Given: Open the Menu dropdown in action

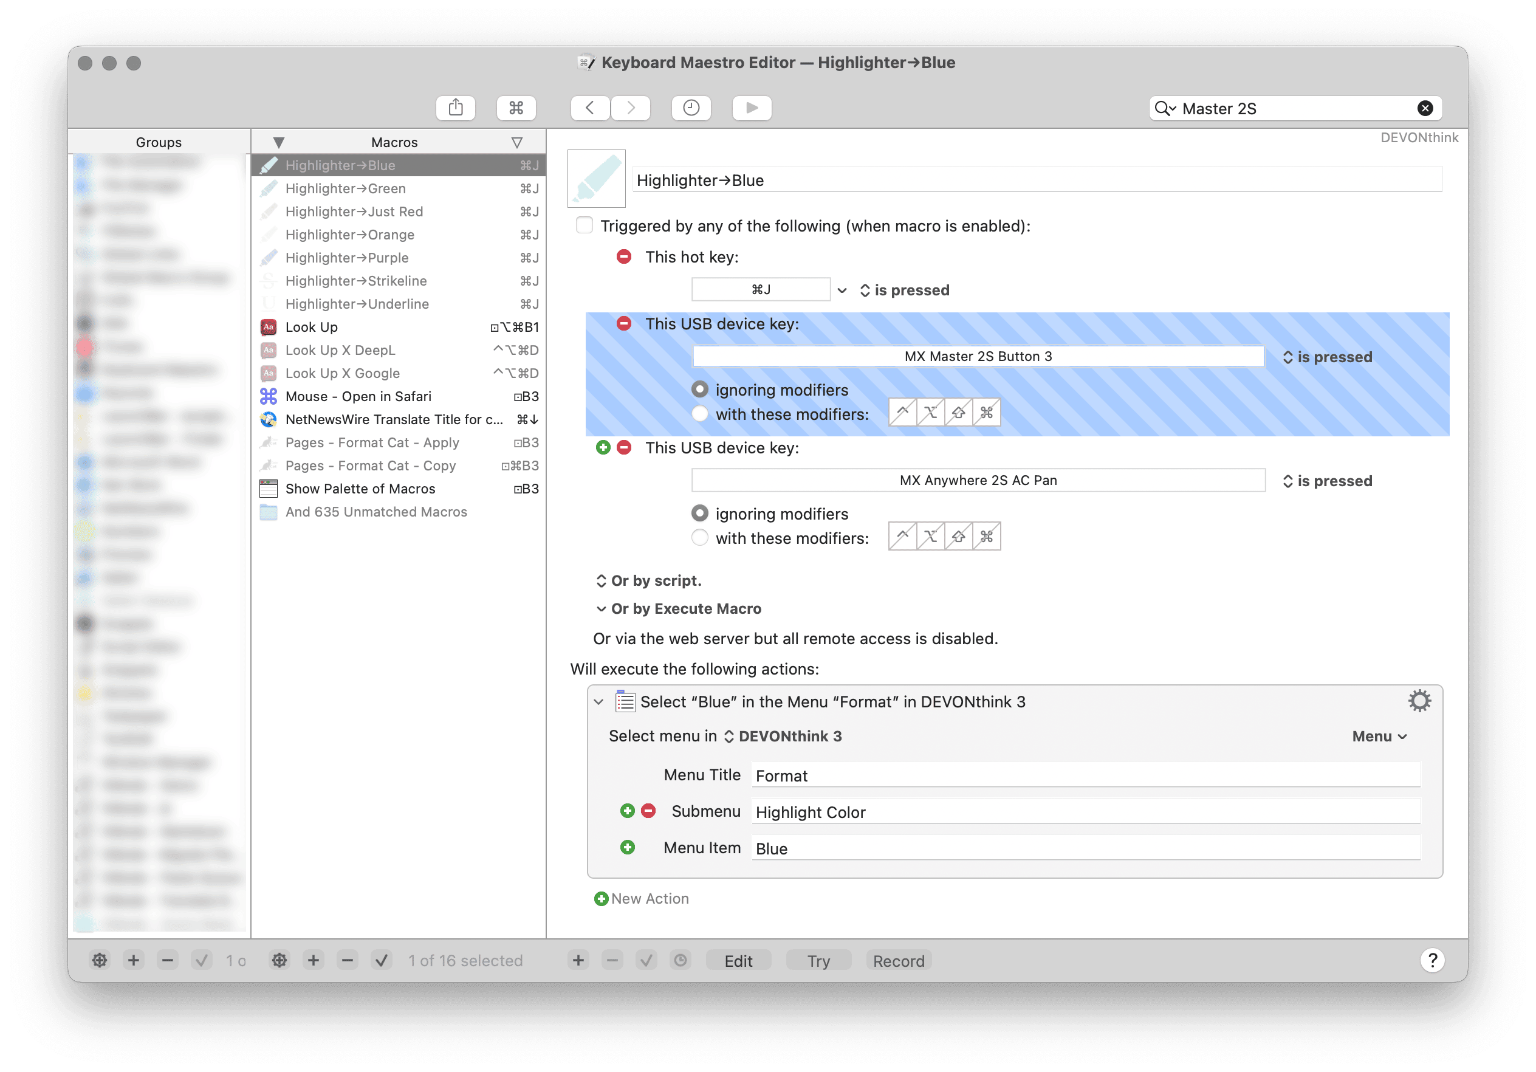Looking at the screenshot, I should click(x=1379, y=736).
